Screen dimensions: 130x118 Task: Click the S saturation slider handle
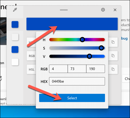click(101, 48)
